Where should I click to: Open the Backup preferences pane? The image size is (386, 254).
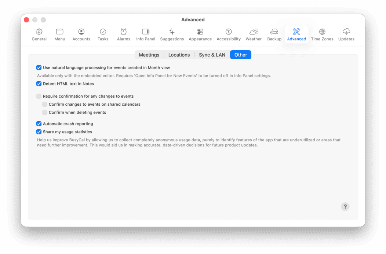[274, 32]
